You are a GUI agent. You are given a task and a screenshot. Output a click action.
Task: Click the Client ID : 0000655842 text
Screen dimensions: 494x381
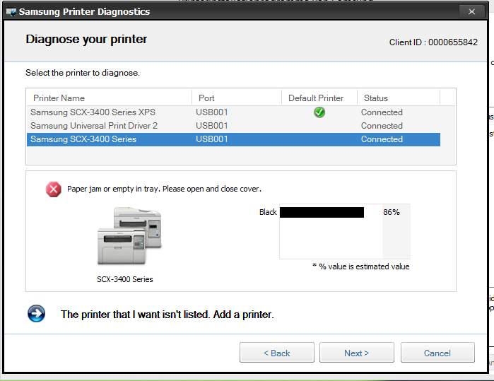[x=433, y=42]
